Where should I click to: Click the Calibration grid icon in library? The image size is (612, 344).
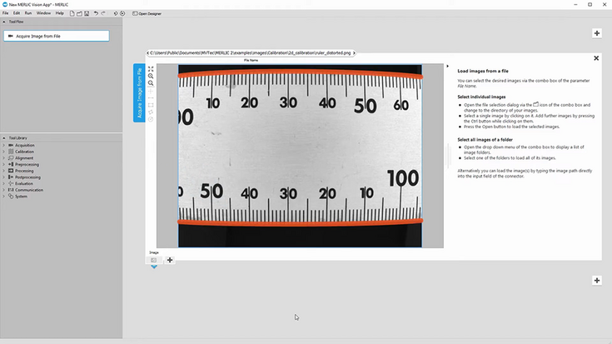tap(11, 152)
